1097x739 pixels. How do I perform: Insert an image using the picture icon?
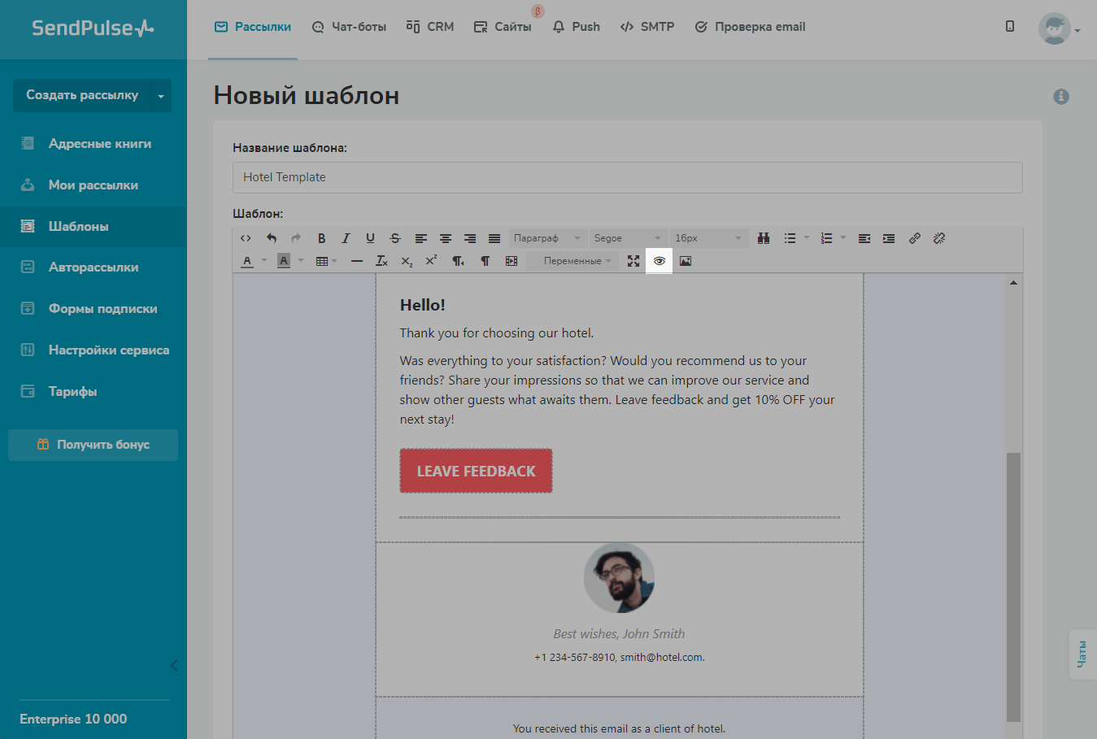coord(686,261)
